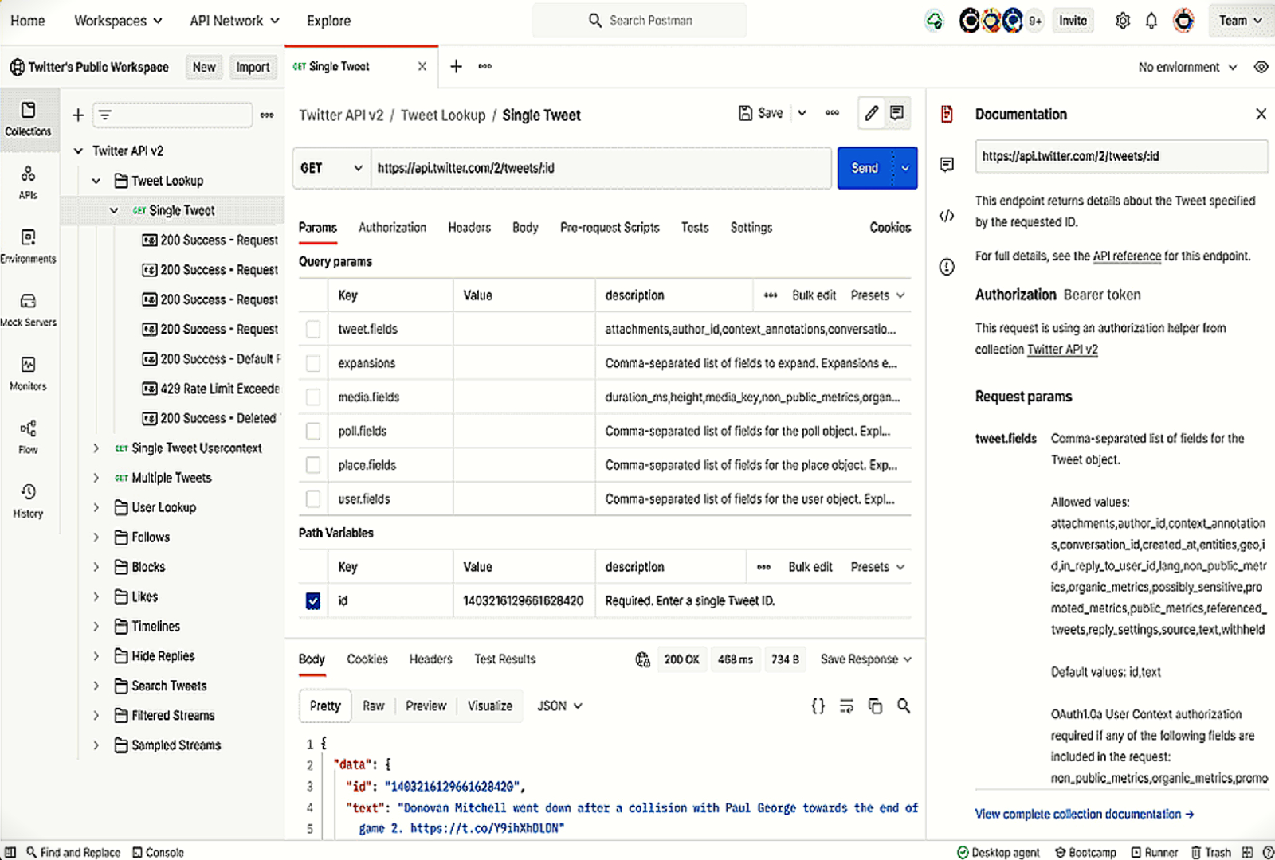The image size is (1275, 860).
Task: Open Monitors in sidebar
Action: tap(29, 374)
